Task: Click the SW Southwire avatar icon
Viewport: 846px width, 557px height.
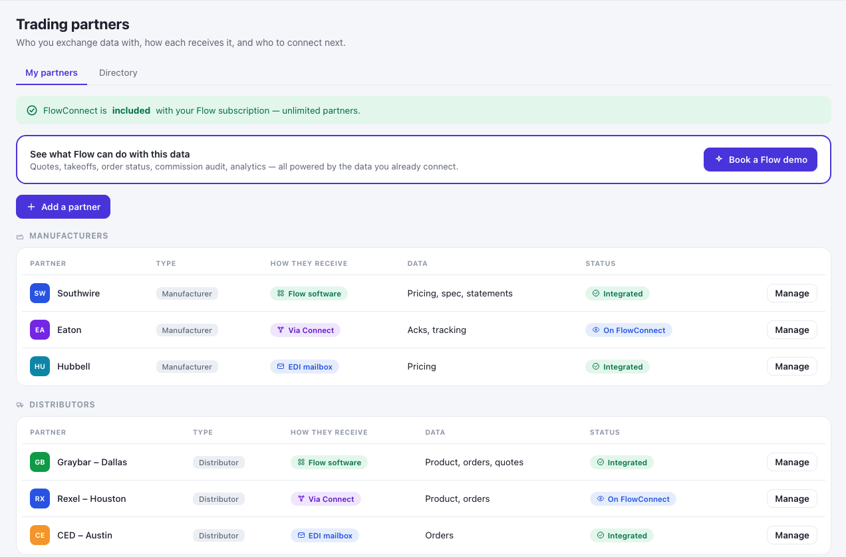Action: click(40, 293)
